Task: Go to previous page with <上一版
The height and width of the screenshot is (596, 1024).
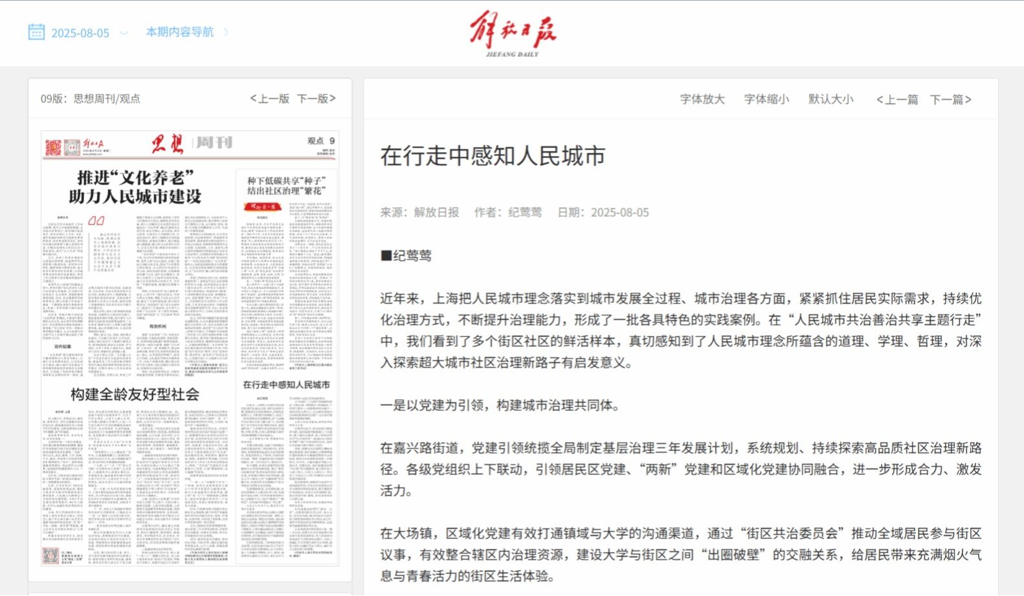Action: pos(270,98)
